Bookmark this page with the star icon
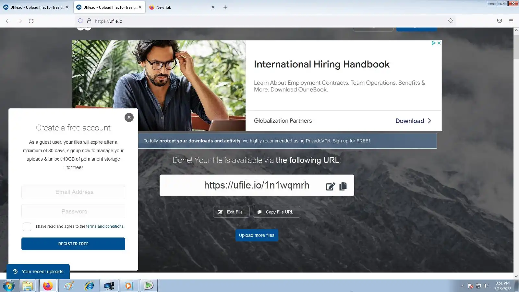Image resolution: width=519 pixels, height=292 pixels. 451,21
